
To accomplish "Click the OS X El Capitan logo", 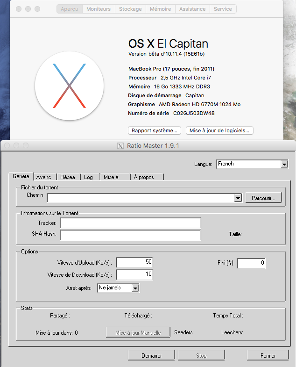I will 69,86.
